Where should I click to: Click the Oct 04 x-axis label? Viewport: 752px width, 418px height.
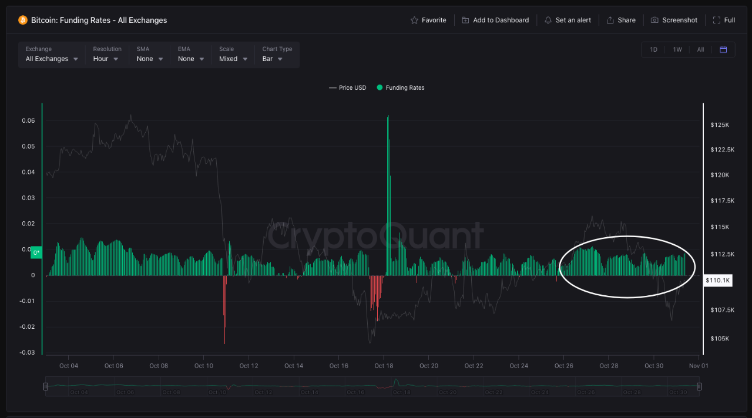[x=69, y=366]
